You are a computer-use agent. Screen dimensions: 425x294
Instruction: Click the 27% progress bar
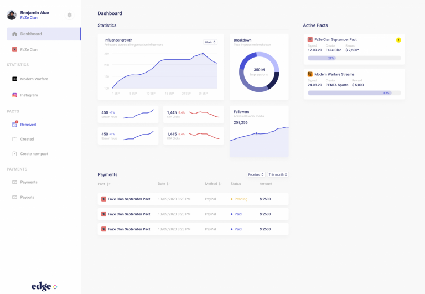coord(354,58)
